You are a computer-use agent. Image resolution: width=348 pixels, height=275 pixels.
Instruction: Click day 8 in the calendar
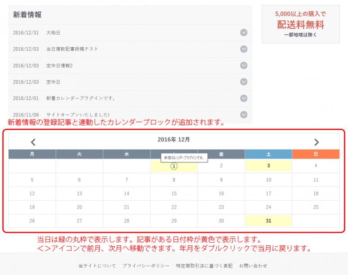174,180
